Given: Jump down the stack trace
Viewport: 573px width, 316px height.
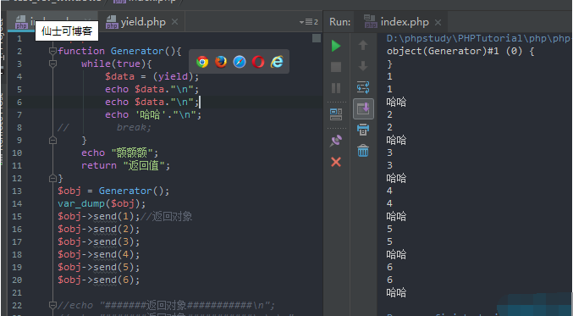Looking at the screenshot, I should 363,66.
